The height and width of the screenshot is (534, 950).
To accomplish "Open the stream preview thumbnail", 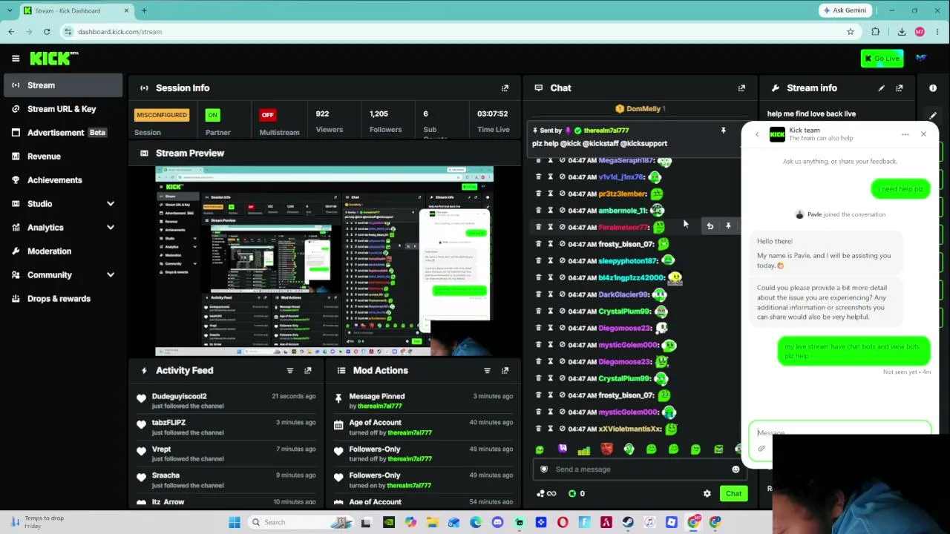I will (x=324, y=262).
